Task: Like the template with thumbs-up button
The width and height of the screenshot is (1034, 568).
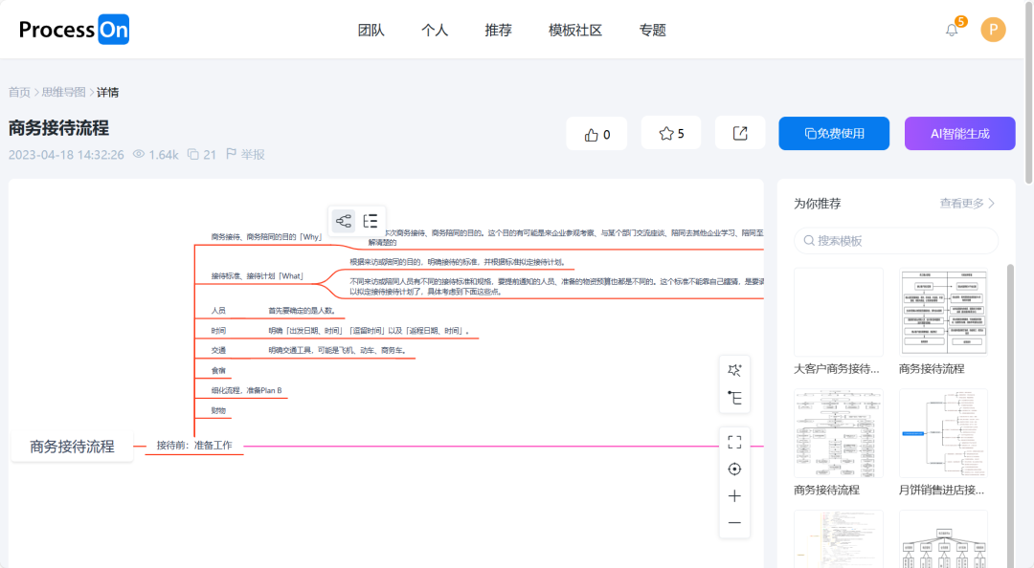Action: point(596,134)
